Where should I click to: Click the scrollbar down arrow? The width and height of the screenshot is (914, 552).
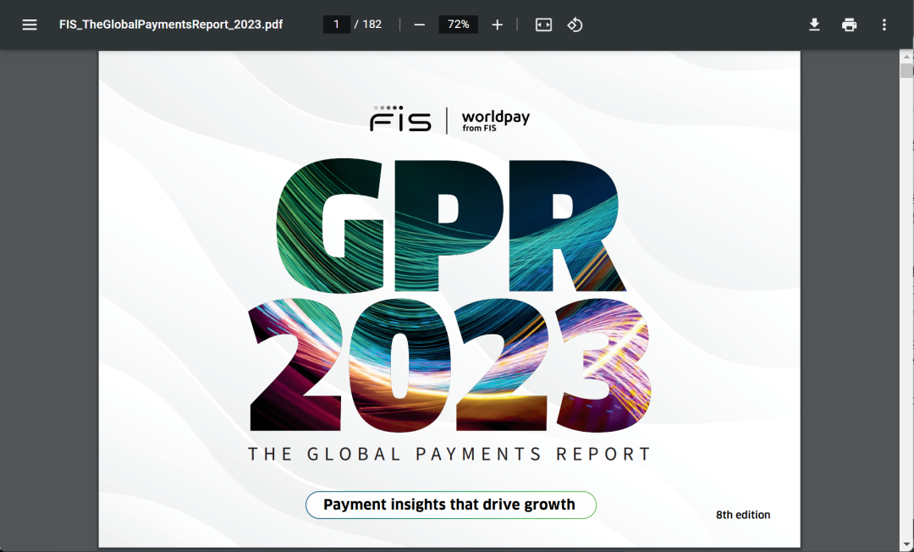pyautogui.click(x=906, y=544)
